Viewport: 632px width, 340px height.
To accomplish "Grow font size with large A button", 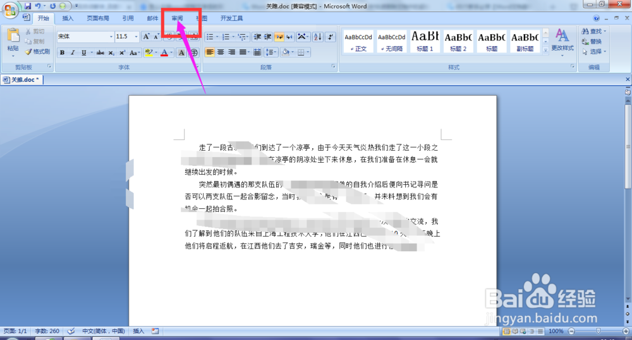I will tap(147, 37).
